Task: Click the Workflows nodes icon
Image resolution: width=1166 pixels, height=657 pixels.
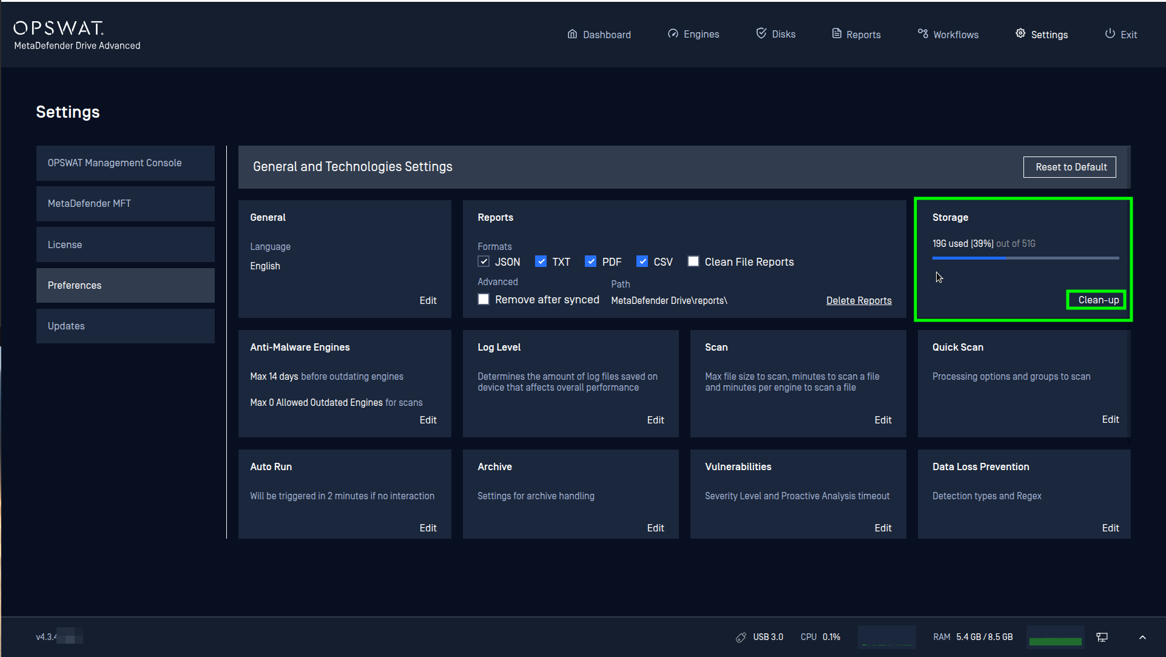Action: coord(923,34)
